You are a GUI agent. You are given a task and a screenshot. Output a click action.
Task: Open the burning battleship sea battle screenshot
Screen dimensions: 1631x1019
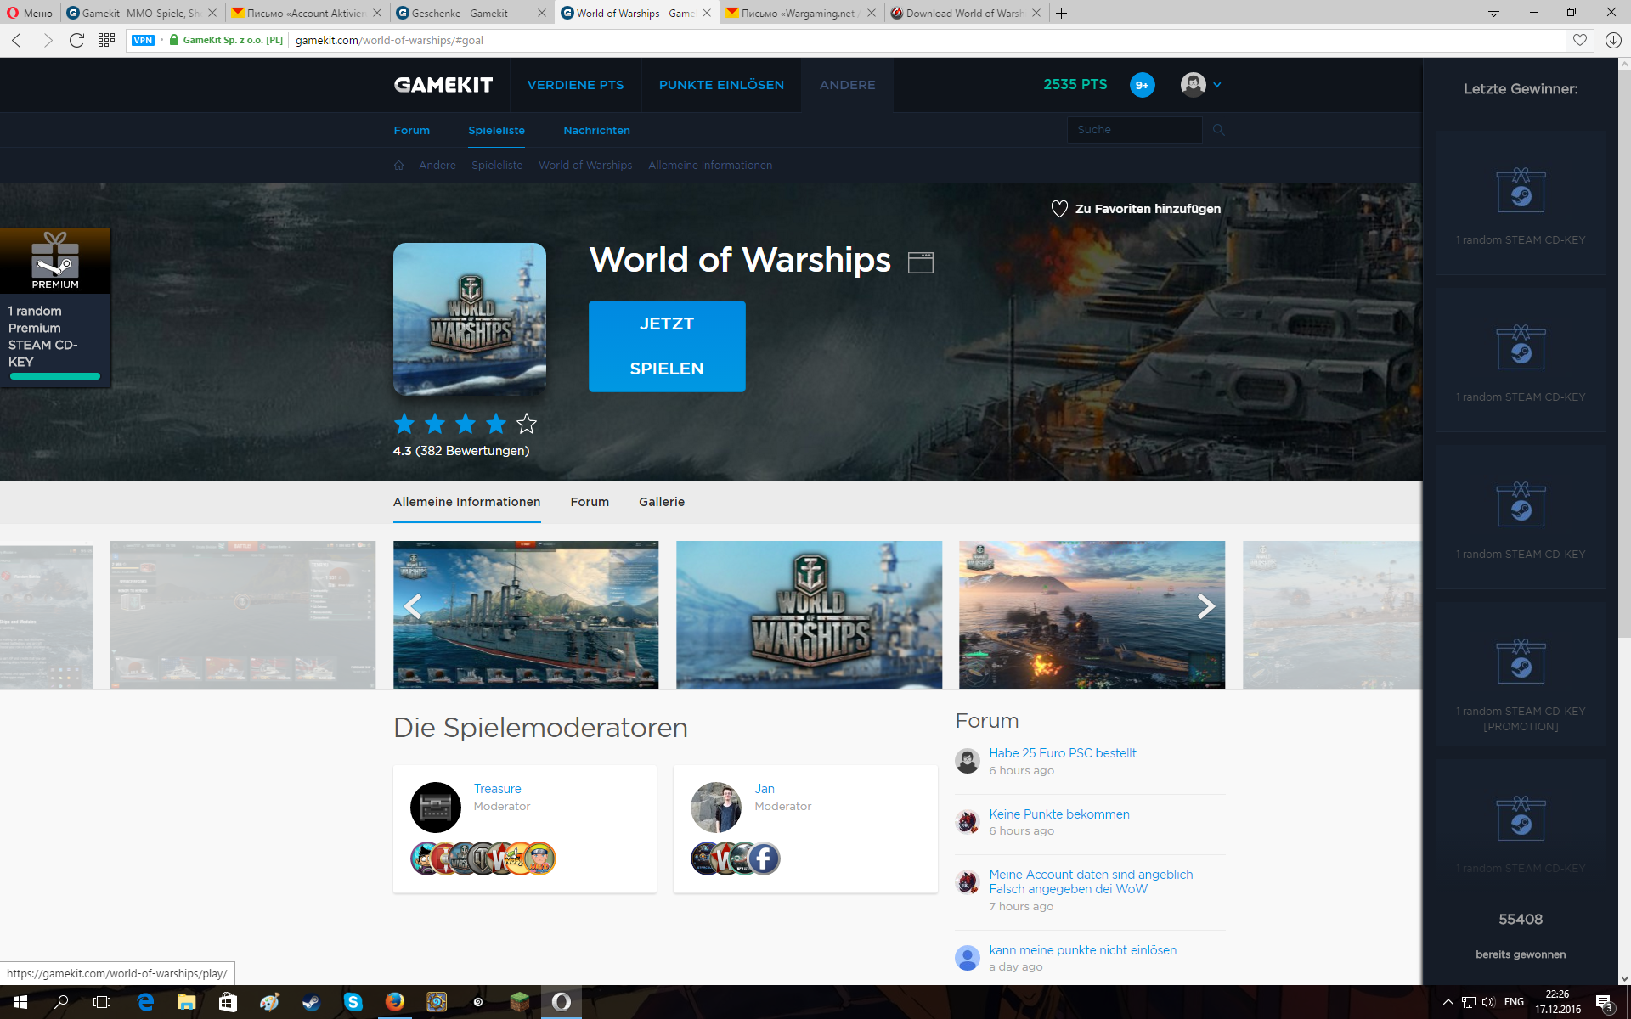pyautogui.click(x=1092, y=615)
